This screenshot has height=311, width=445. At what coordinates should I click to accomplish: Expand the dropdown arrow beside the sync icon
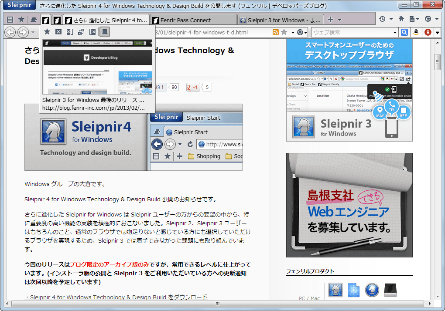point(437,19)
